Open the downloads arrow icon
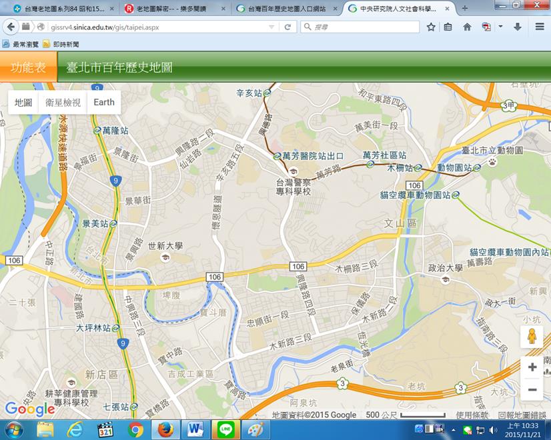The image size is (551, 440). (x=517, y=27)
